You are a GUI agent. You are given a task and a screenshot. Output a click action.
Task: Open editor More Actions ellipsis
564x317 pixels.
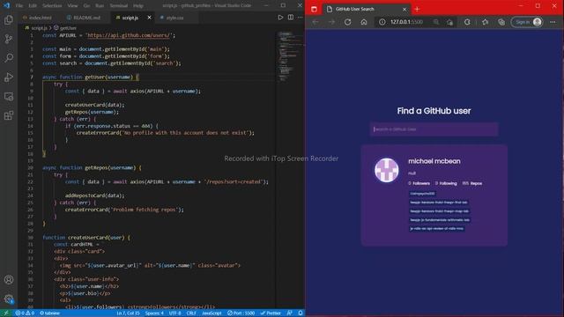(300, 18)
